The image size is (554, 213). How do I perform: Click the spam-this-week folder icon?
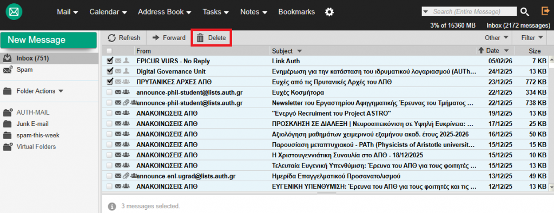click(x=7, y=136)
